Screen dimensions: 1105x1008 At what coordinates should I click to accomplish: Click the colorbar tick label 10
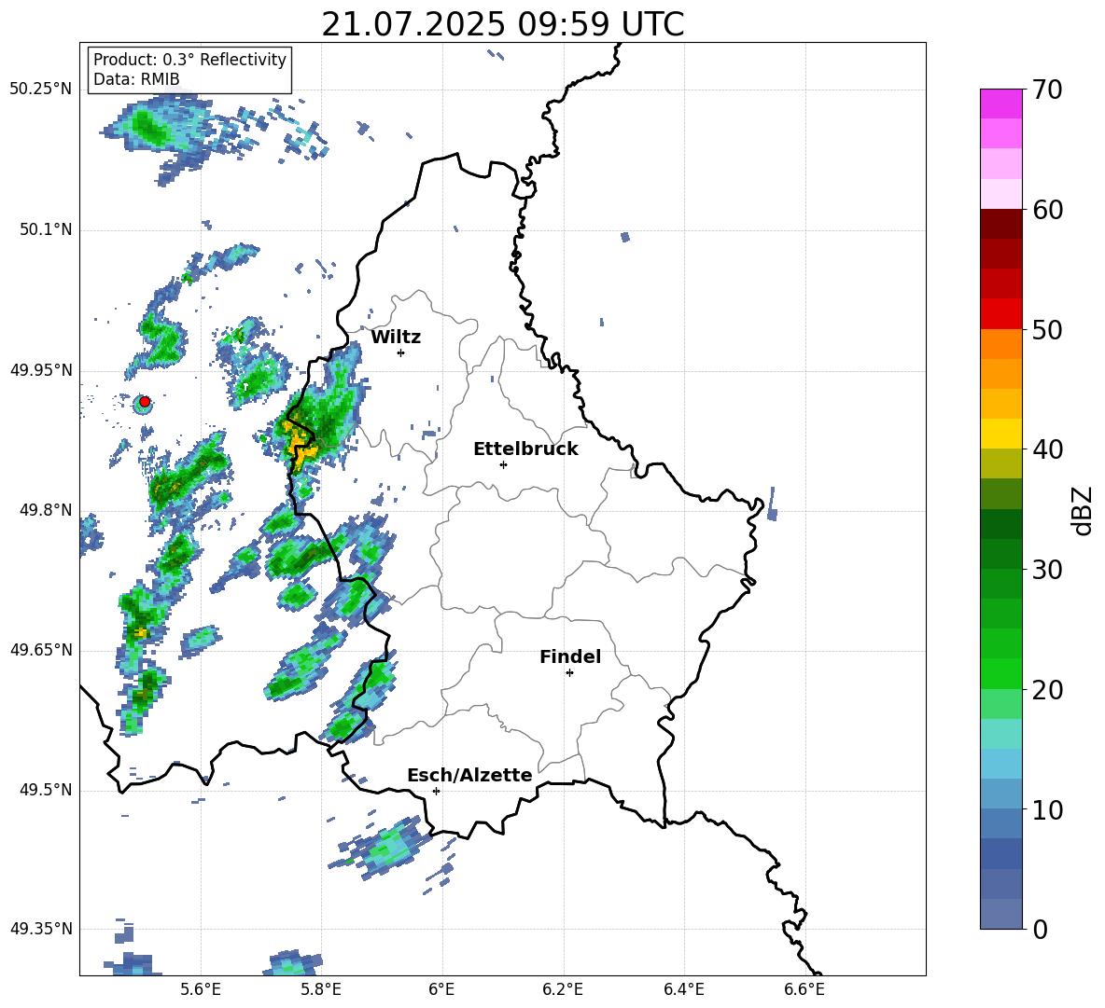(x=1047, y=810)
